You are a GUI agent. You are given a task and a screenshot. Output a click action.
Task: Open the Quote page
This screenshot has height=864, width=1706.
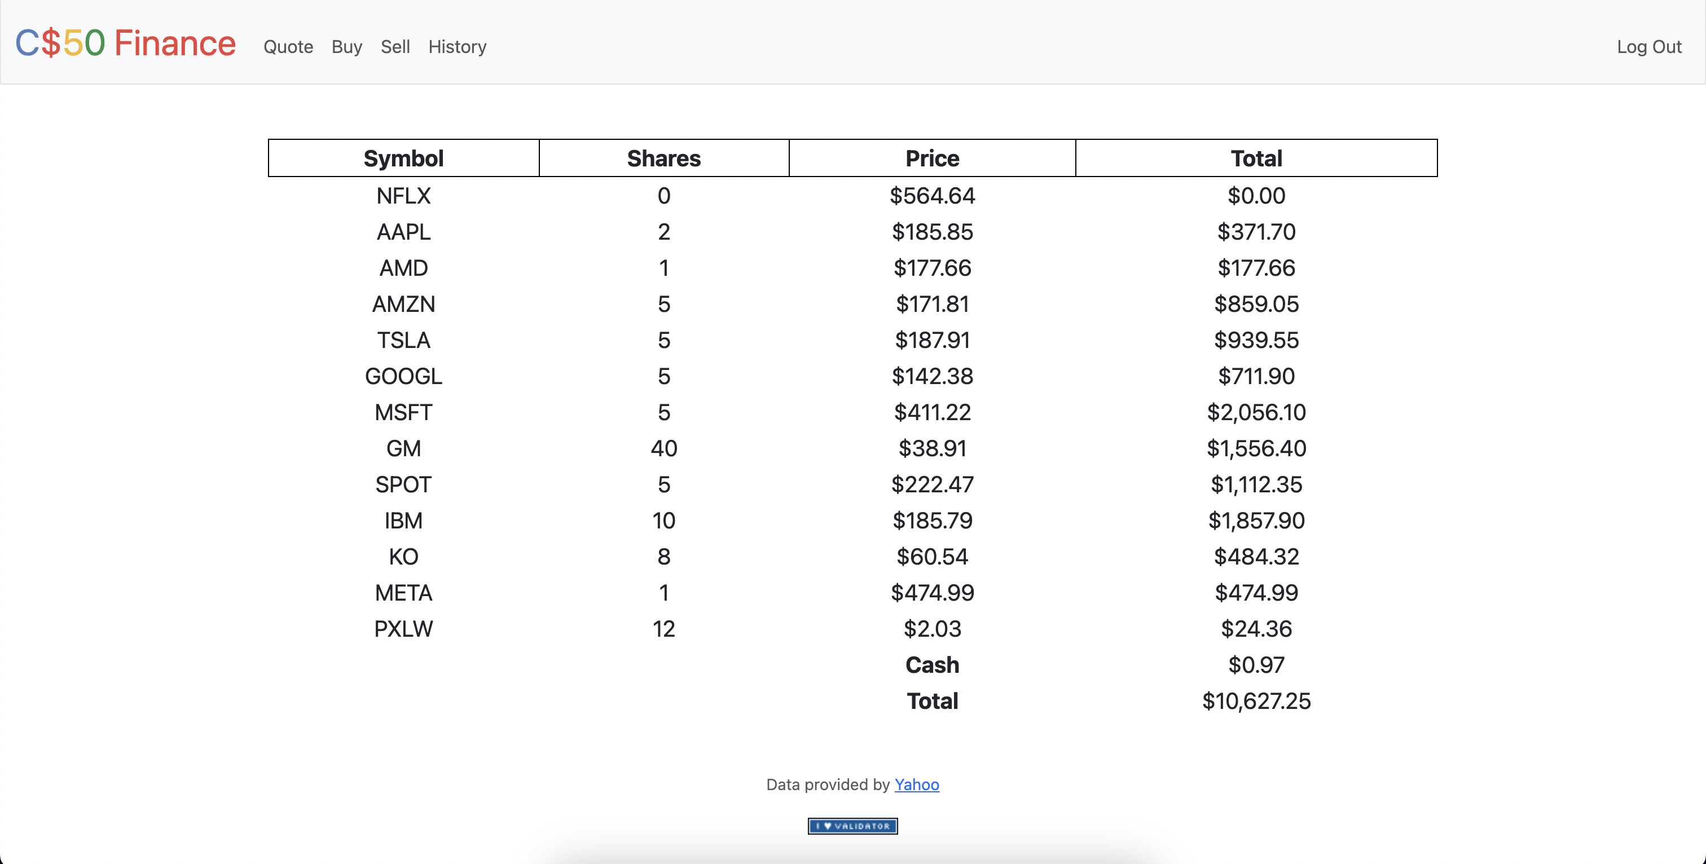(x=288, y=46)
